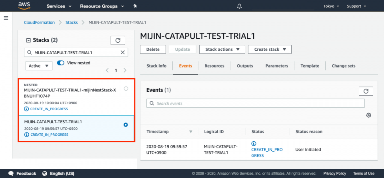
Task: Open the Privacy Policy link
Action: click(x=334, y=173)
